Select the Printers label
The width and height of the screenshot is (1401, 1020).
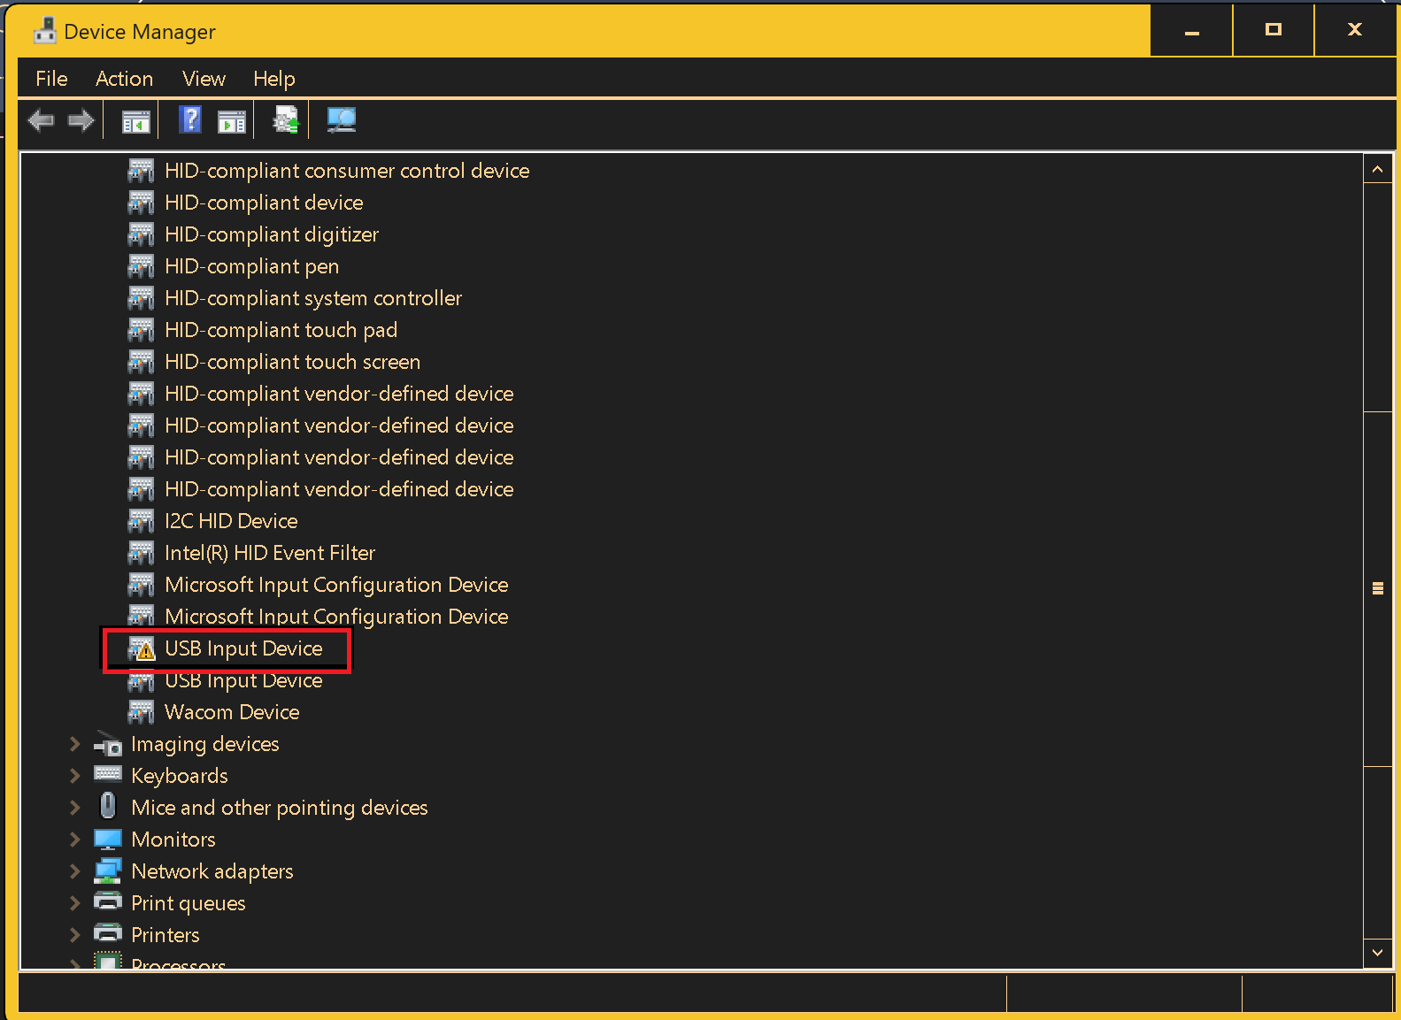[166, 935]
